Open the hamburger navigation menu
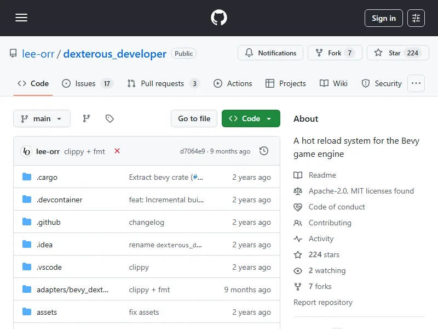The height and width of the screenshot is (329, 438). click(x=21, y=18)
